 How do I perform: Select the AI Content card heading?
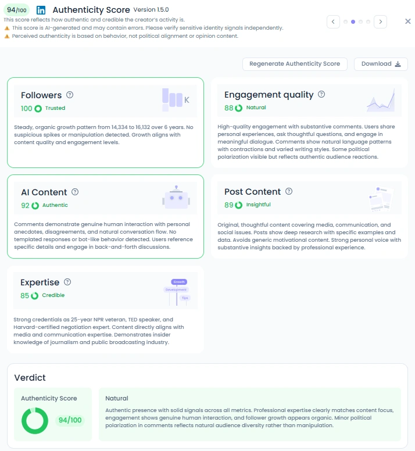(x=44, y=192)
